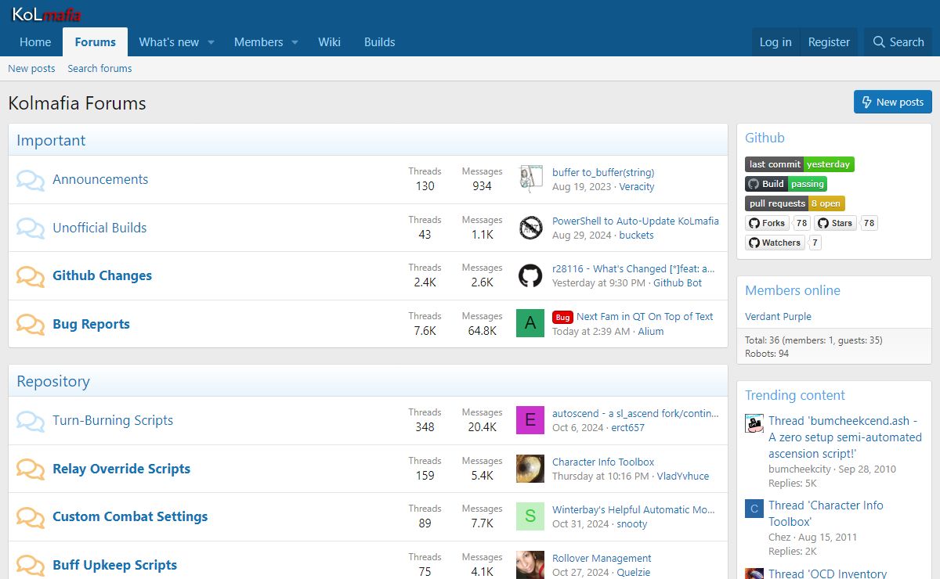The height and width of the screenshot is (579, 940).
Task: Open erct657's magenta E avatar
Action: (530, 420)
